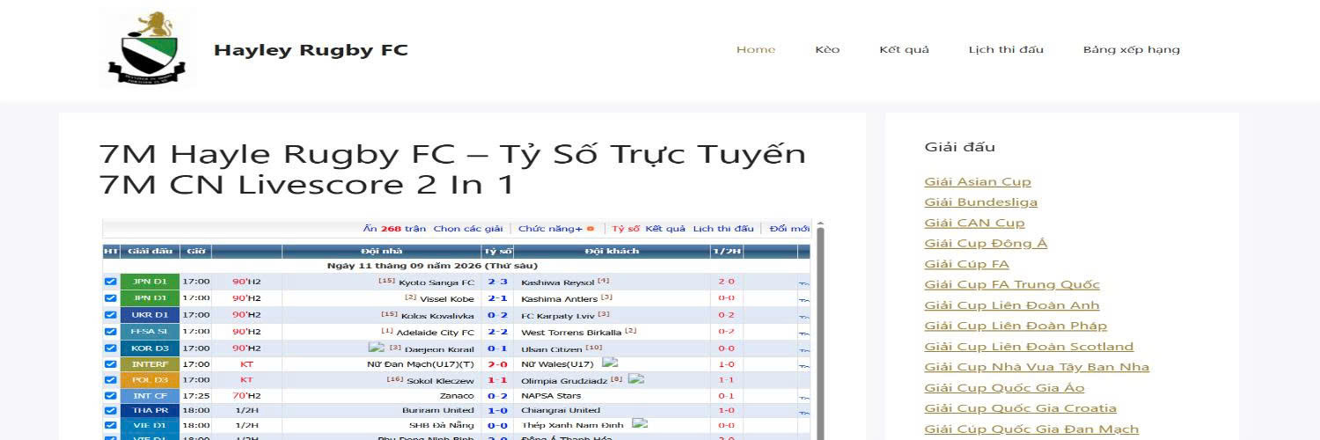Viewport: 1320px width, 440px height.
Task: Toggle the INT CF Zanaco match checkbox
Action: (110, 395)
